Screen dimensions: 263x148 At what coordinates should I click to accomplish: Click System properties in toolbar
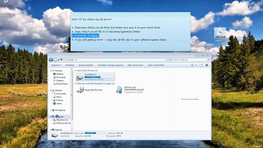(x=86, y=65)
